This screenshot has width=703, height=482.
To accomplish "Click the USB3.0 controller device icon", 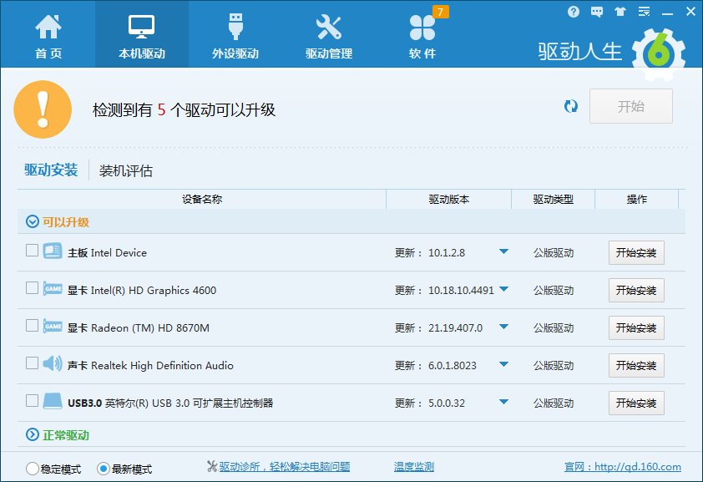I will pos(53,401).
